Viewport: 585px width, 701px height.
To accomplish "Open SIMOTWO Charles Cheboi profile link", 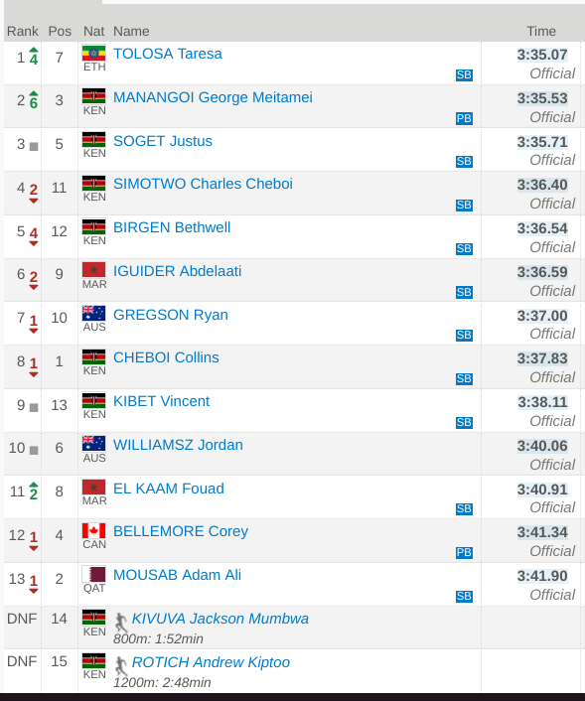I will pos(203,184).
